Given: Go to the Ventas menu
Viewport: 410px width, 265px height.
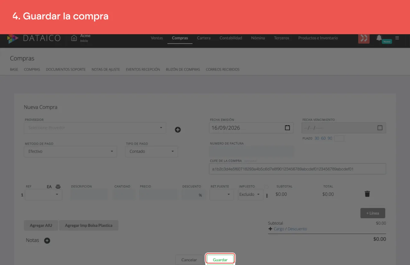Looking at the screenshot, I should [157, 38].
